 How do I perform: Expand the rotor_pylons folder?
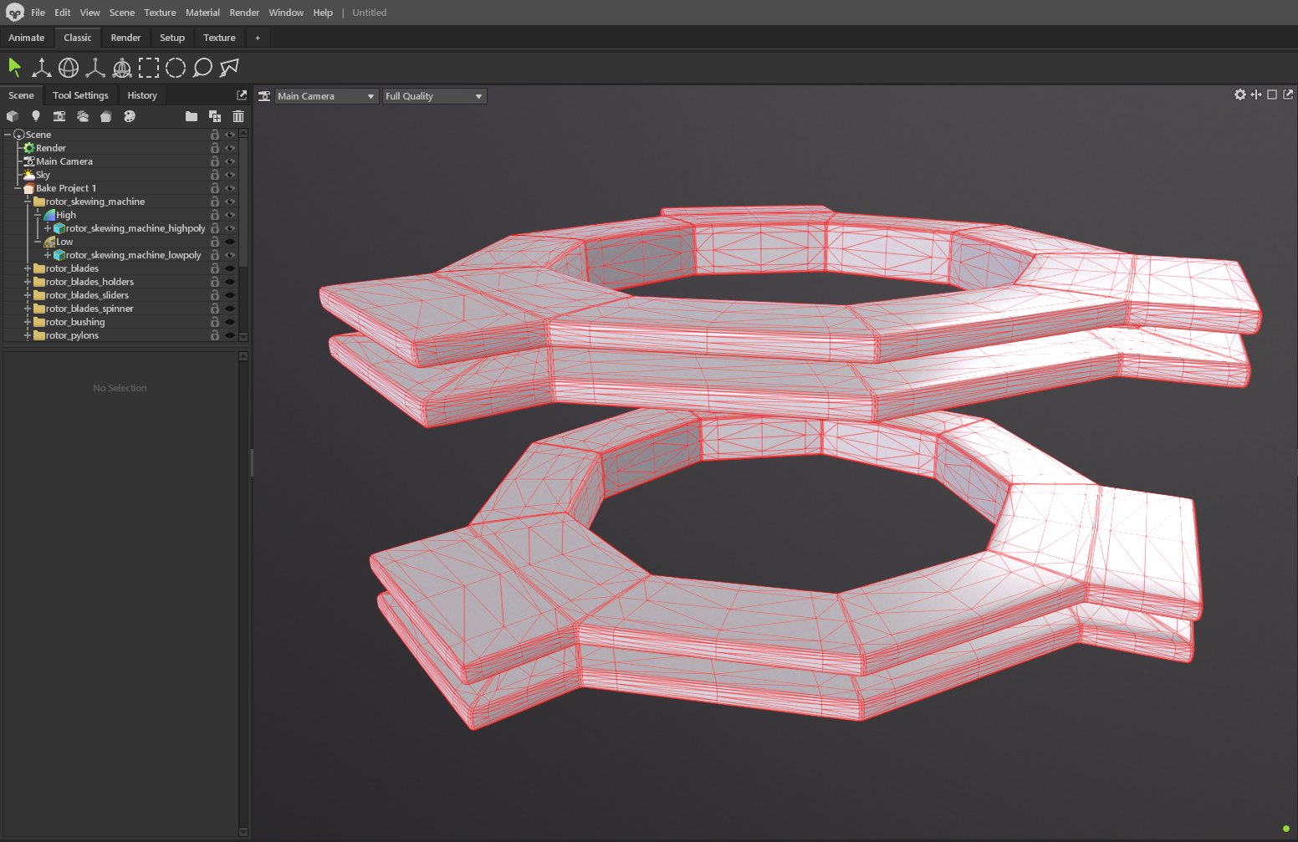28,335
